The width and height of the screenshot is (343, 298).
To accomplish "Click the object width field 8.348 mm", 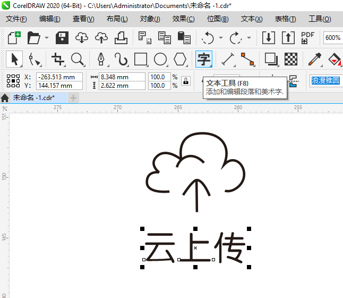I will [122, 77].
